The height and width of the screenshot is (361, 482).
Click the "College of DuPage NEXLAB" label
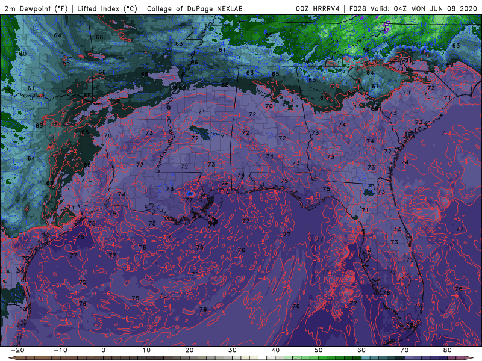click(195, 8)
